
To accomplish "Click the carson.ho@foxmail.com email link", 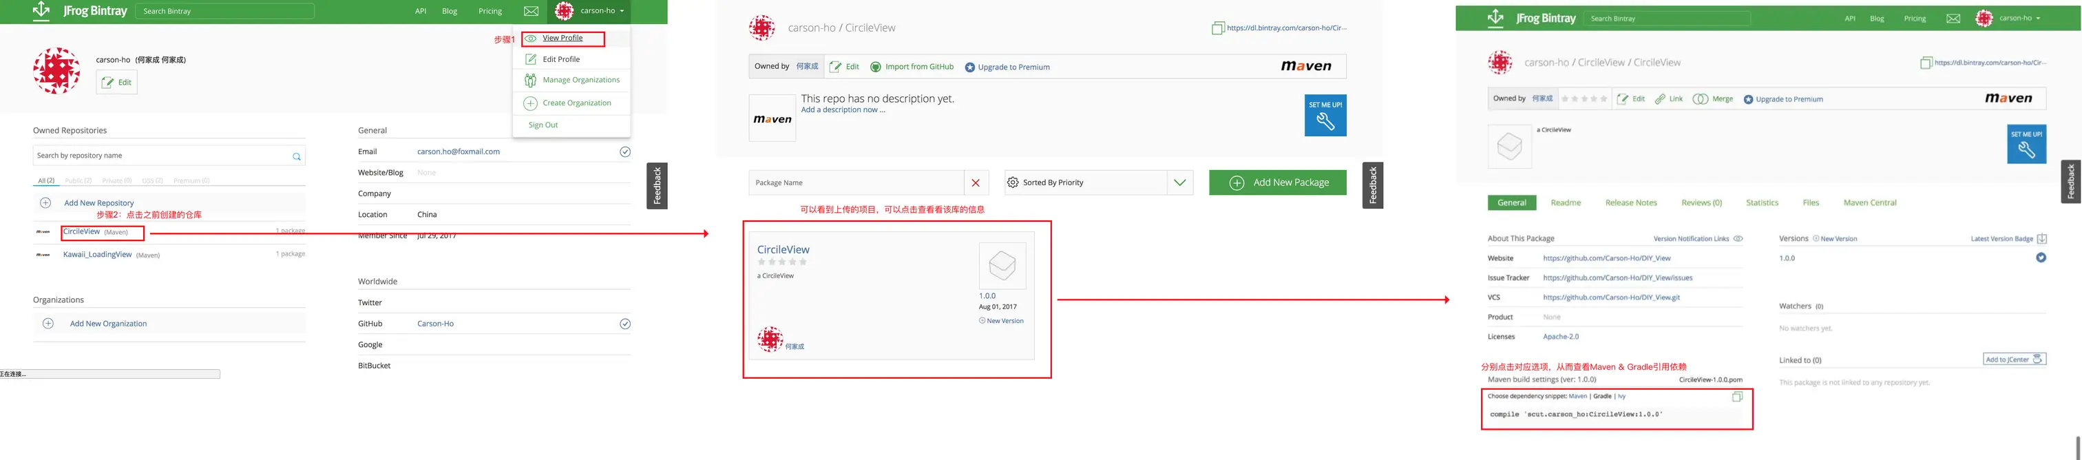I will (459, 151).
